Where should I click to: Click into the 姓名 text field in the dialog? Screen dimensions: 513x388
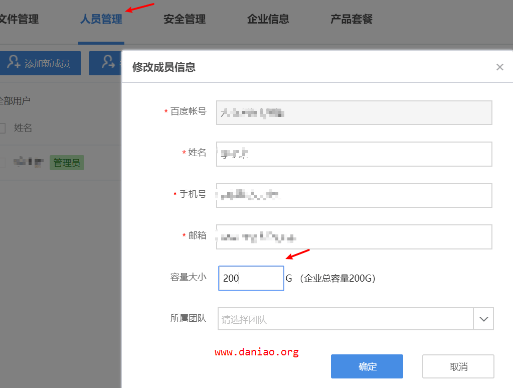point(354,154)
